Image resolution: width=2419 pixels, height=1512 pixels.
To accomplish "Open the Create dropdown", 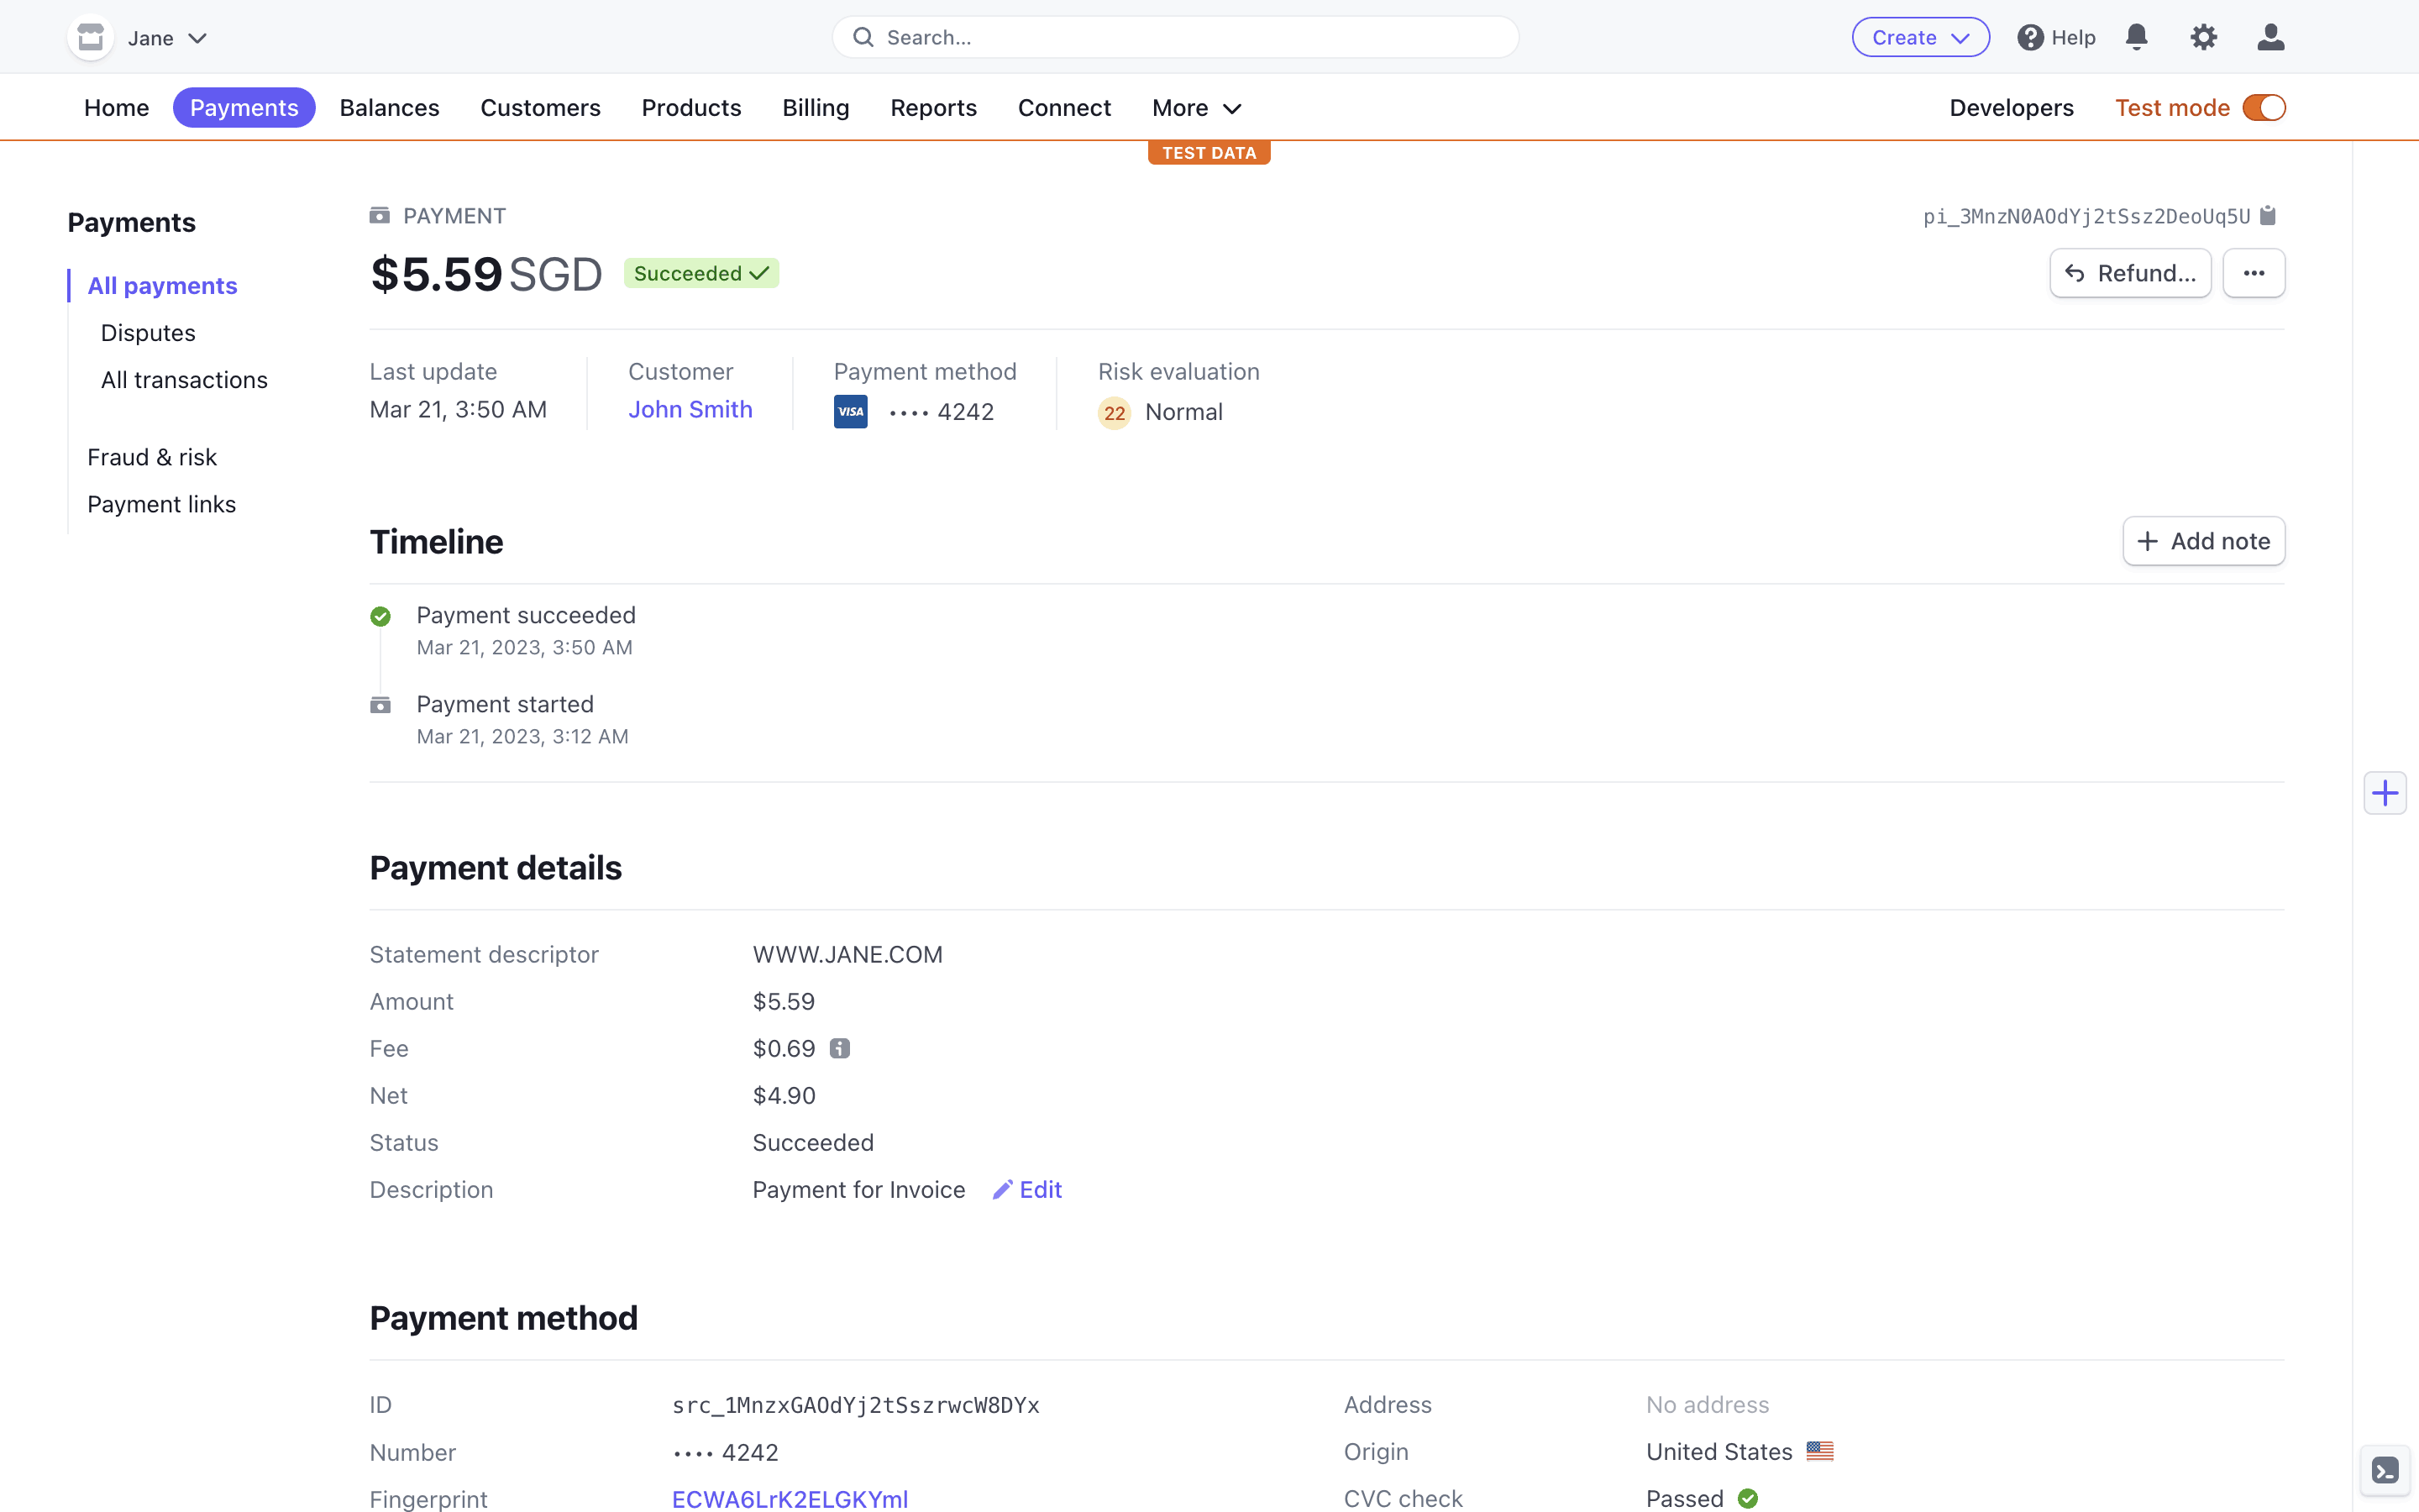I will [1919, 37].
